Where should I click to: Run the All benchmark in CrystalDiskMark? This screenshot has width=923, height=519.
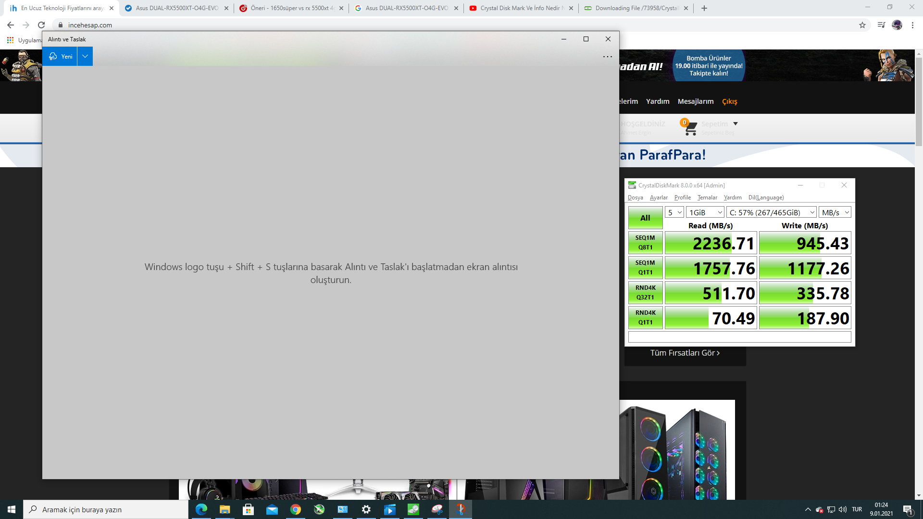pyautogui.click(x=645, y=218)
